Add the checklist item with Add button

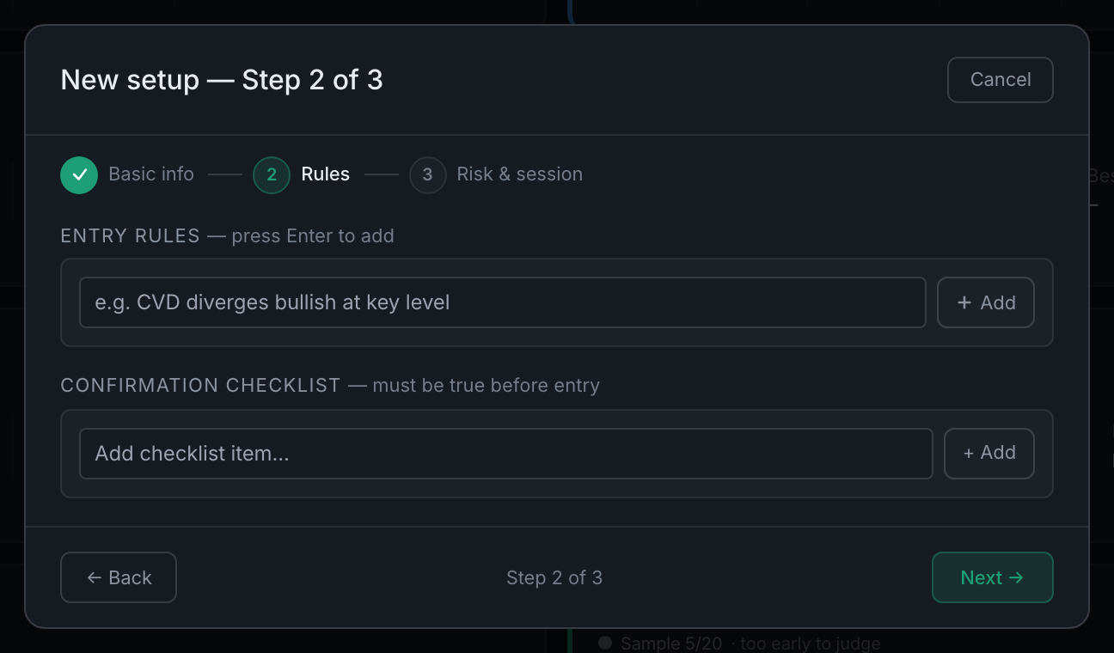point(989,454)
